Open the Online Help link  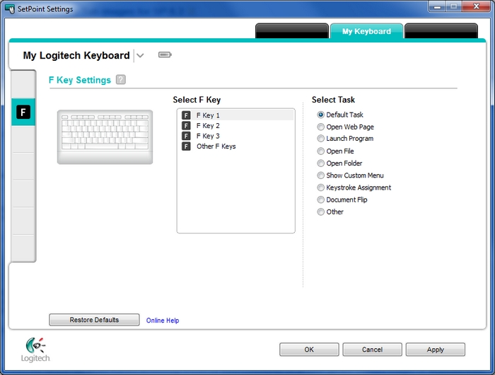(x=163, y=321)
